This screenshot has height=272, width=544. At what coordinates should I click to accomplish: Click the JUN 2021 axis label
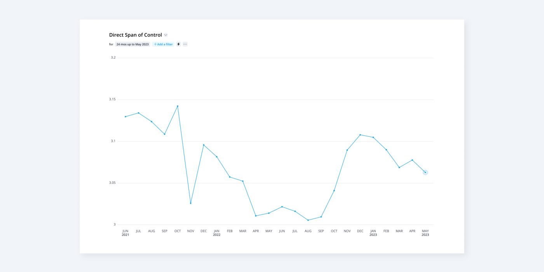pos(126,233)
